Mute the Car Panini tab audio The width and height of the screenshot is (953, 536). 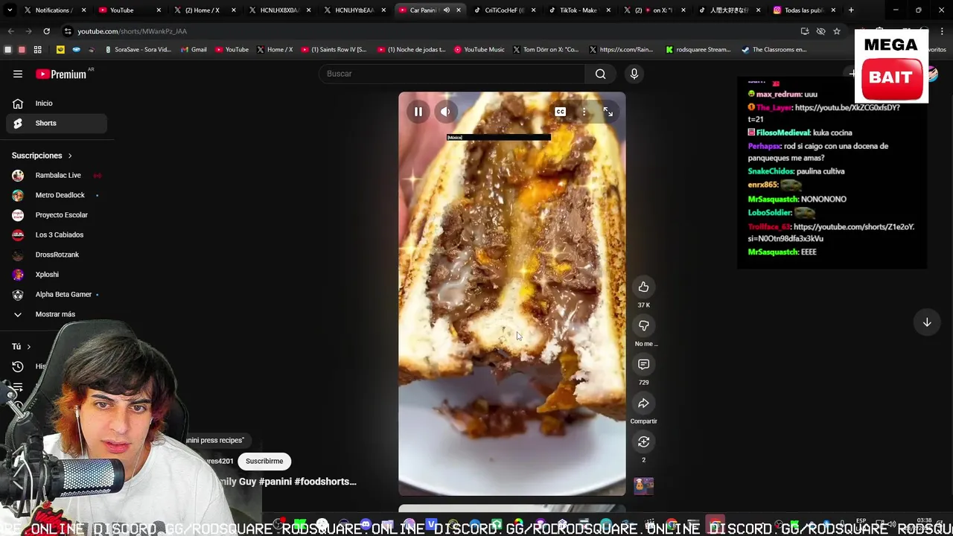(446, 10)
